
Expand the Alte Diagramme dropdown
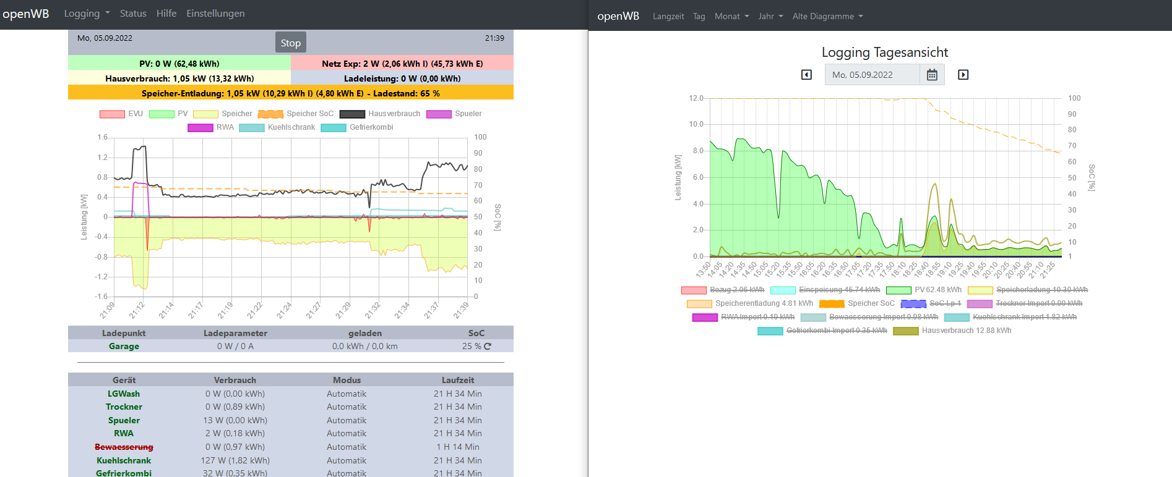tap(827, 17)
